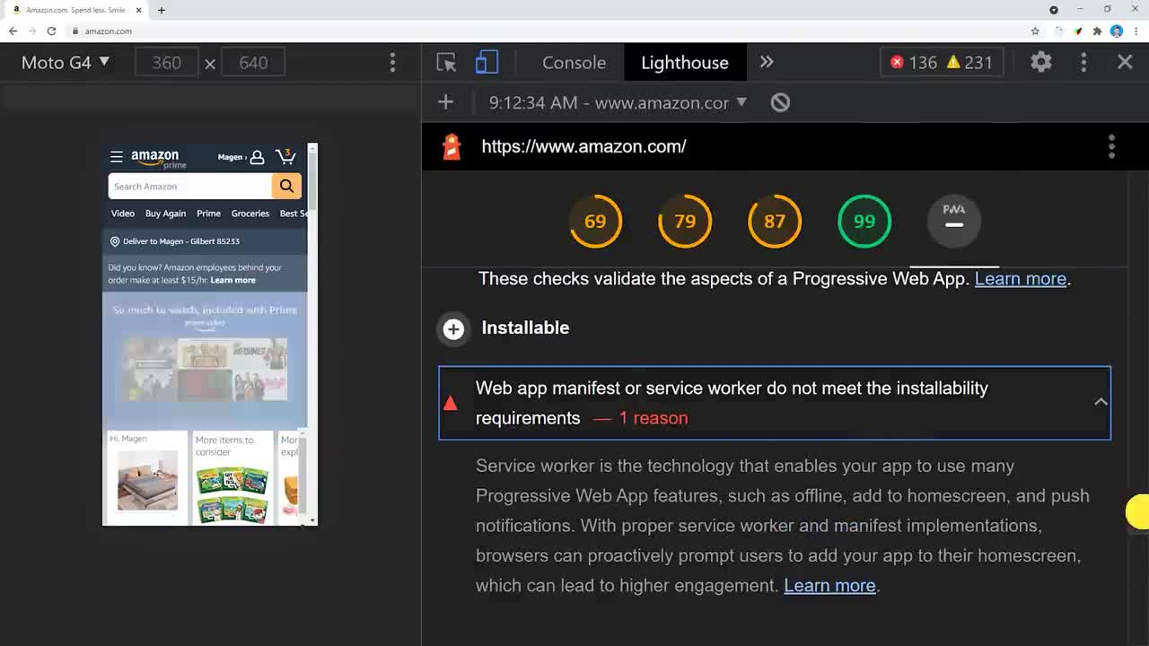Clear all Lighthouse reports icon

tap(780, 102)
